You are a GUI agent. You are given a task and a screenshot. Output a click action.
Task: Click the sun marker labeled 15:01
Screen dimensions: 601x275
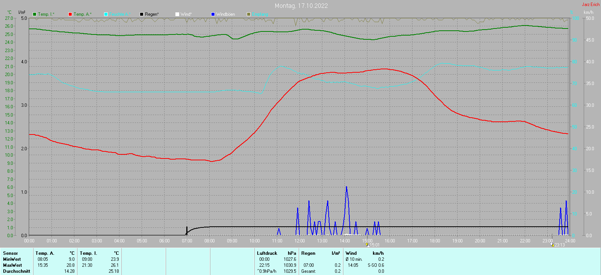[367, 245]
